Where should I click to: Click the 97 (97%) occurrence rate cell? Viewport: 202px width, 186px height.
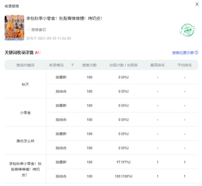click(123, 162)
